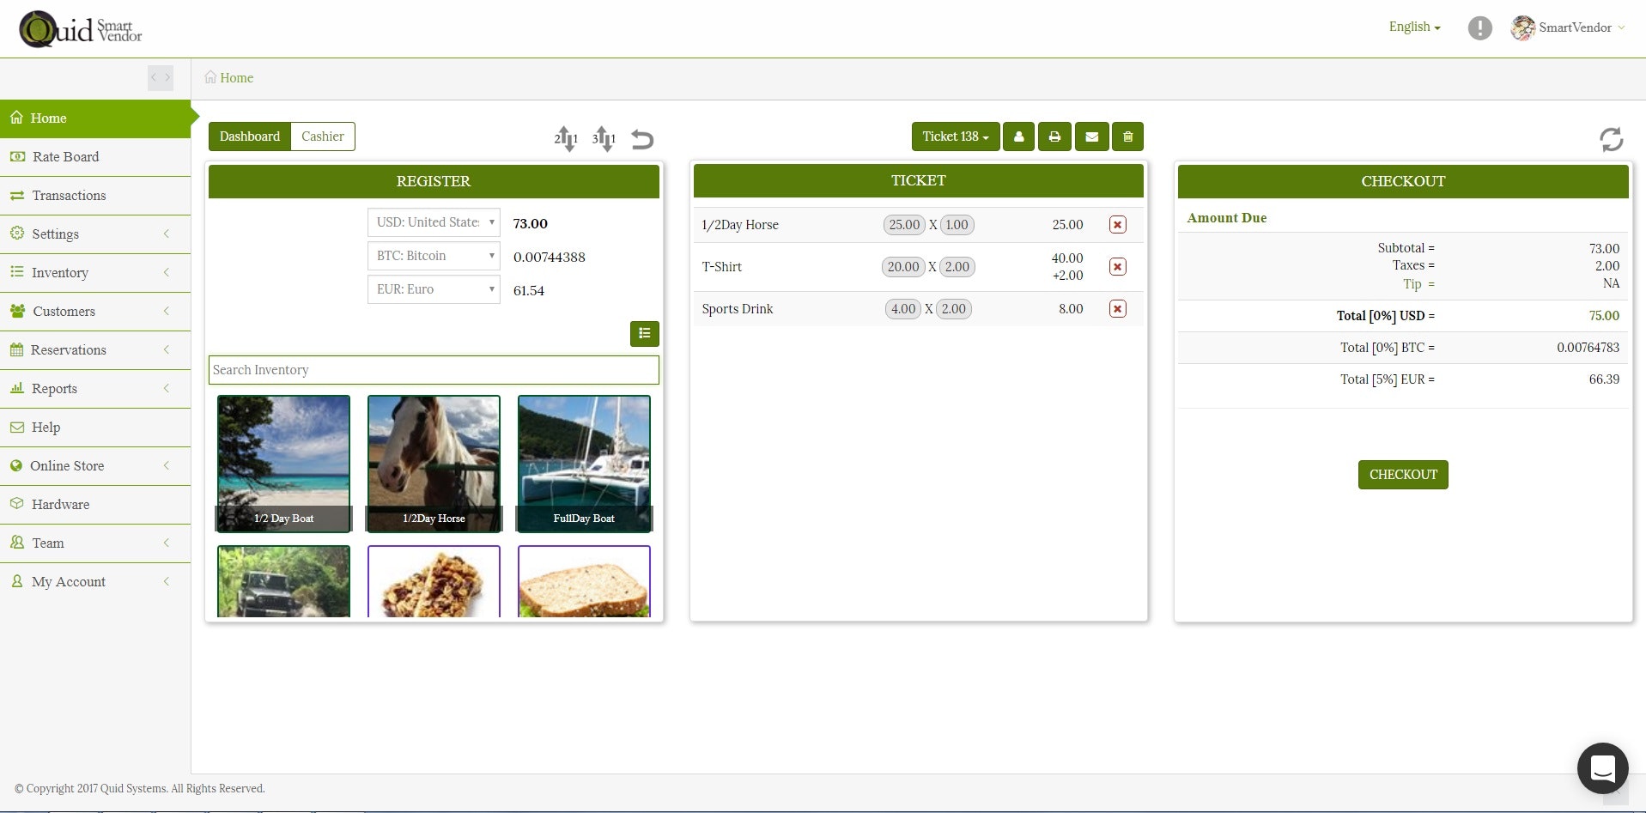Toggle the 3-column sort layout
Screen dimensions: 1646x813
coord(604,138)
